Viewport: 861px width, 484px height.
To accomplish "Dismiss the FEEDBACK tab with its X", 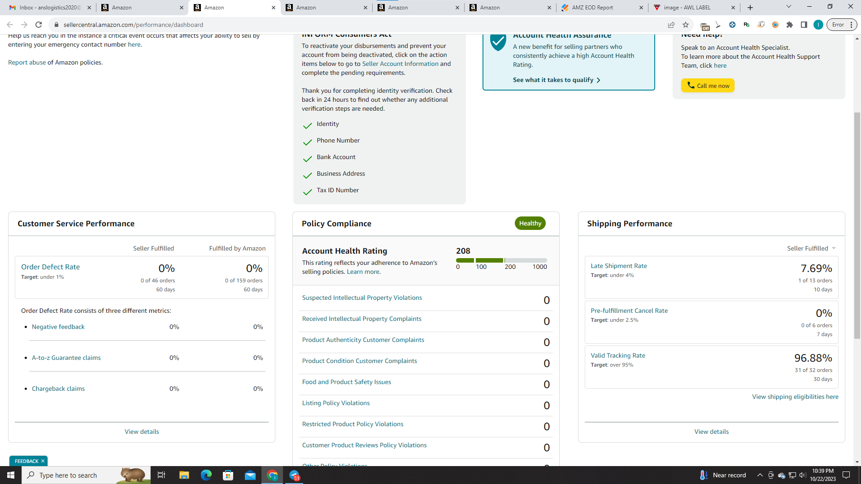I will click(x=43, y=461).
